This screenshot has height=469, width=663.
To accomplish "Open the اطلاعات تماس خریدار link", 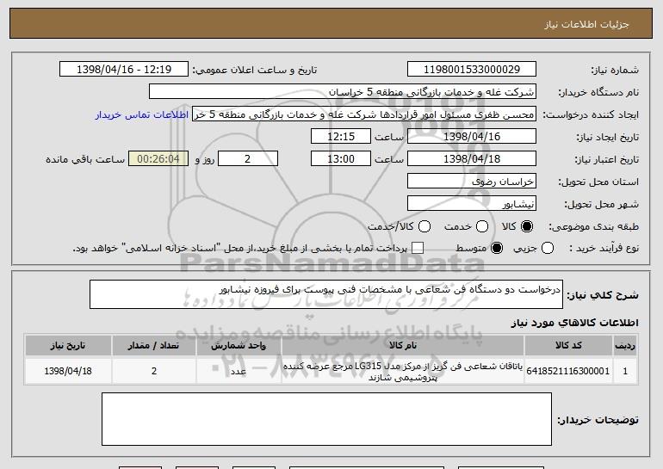I will click(x=142, y=114).
